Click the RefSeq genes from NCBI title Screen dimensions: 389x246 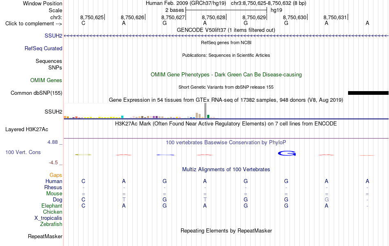[x=226, y=42]
